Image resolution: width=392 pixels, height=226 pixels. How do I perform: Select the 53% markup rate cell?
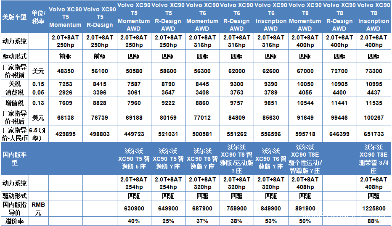[271, 221]
